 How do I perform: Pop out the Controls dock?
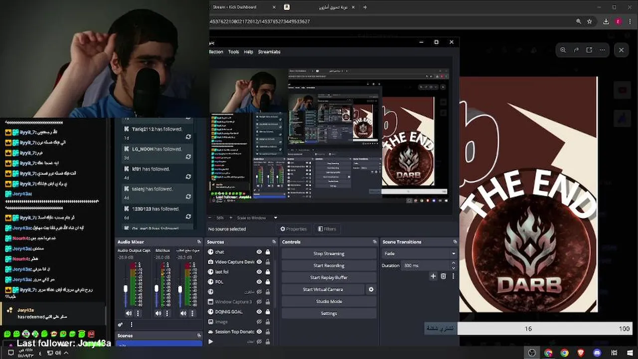pyautogui.click(x=374, y=242)
